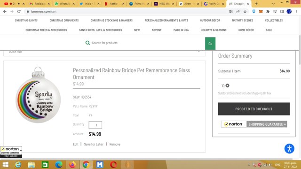Bookmark this page with the star icon

point(245,11)
